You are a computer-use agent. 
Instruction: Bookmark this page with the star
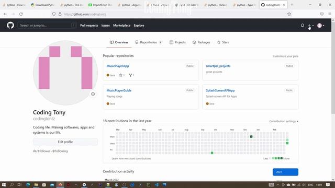click(289, 14)
